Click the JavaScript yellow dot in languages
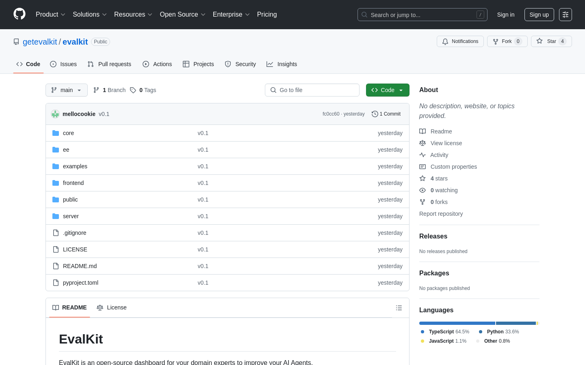The image size is (585, 365). coord(422,341)
